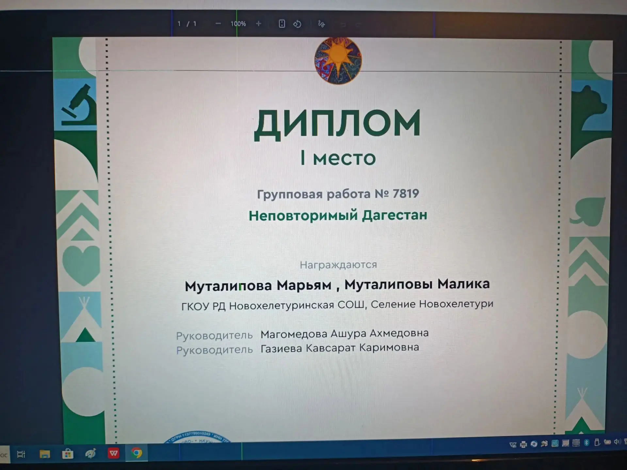Click the name 'Муталипова Марьям'
This screenshot has width=627, height=470.
[258, 286]
